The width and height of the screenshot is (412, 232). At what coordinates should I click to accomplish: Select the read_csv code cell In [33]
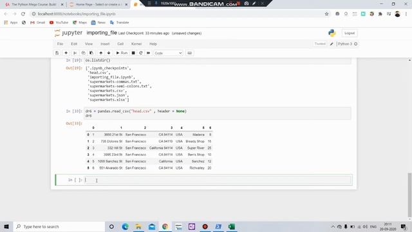coord(218,113)
